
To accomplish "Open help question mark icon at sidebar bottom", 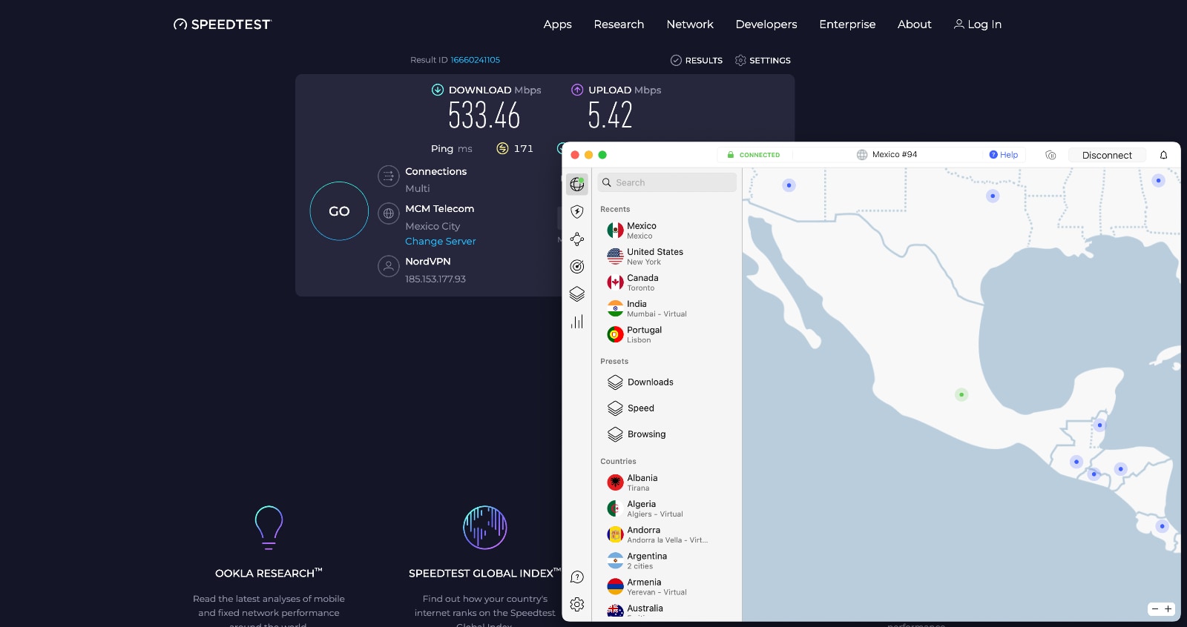I will [577, 577].
